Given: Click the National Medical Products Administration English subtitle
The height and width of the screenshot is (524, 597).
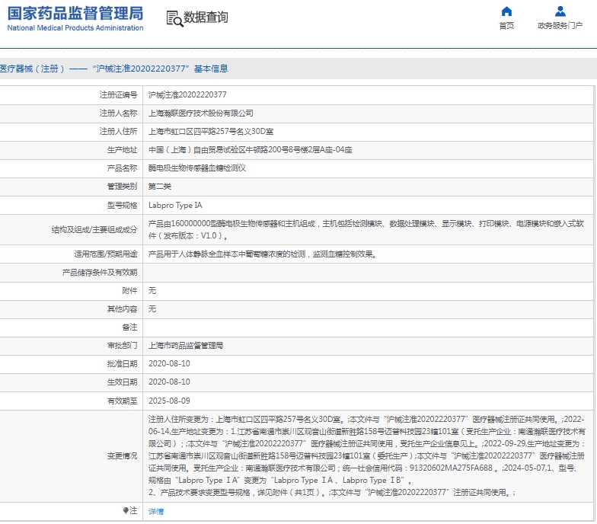Looking at the screenshot, I should tap(75, 27).
